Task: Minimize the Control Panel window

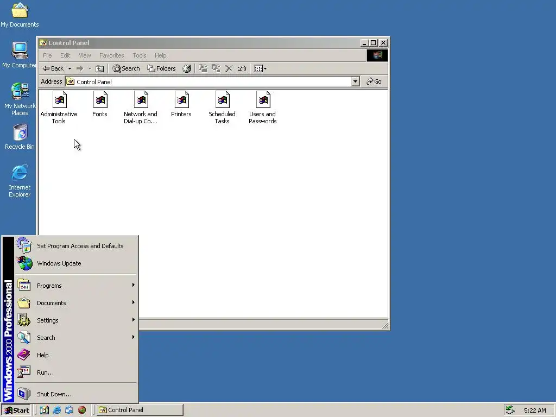Action: coord(364,43)
